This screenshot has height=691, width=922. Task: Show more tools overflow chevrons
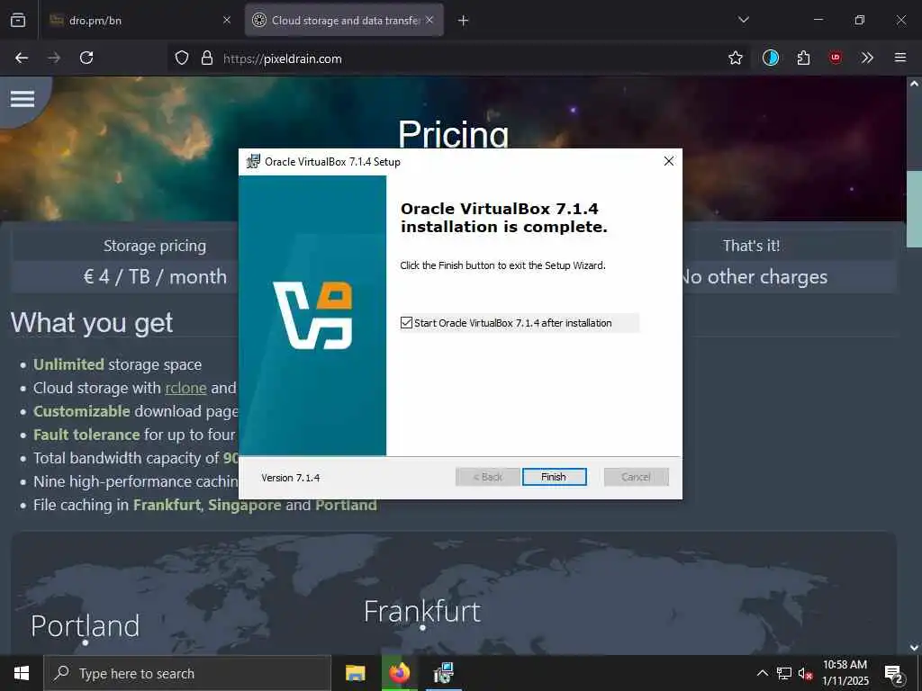click(x=867, y=58)
